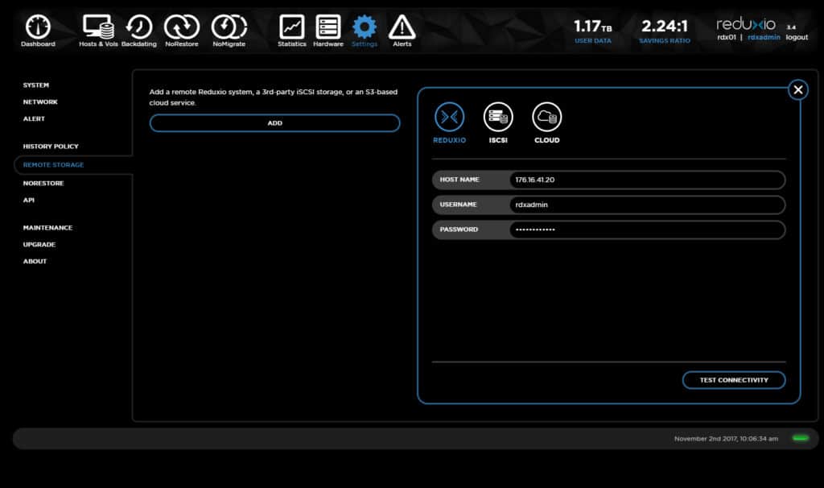
Task: Go to Network settings section
Action: (x=40, y=102)
